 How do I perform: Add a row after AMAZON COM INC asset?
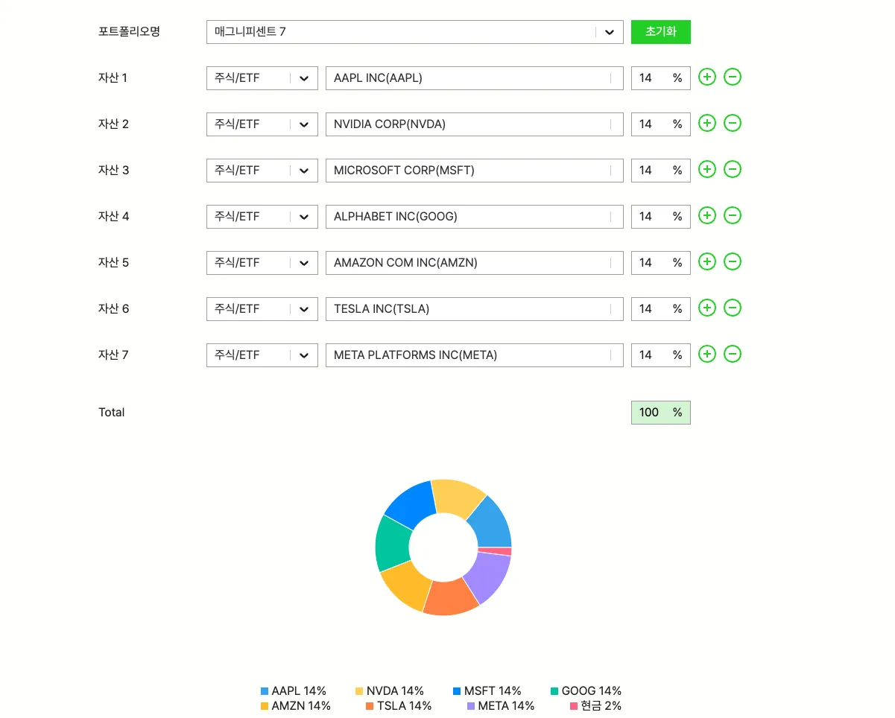(x=706, y=261)
